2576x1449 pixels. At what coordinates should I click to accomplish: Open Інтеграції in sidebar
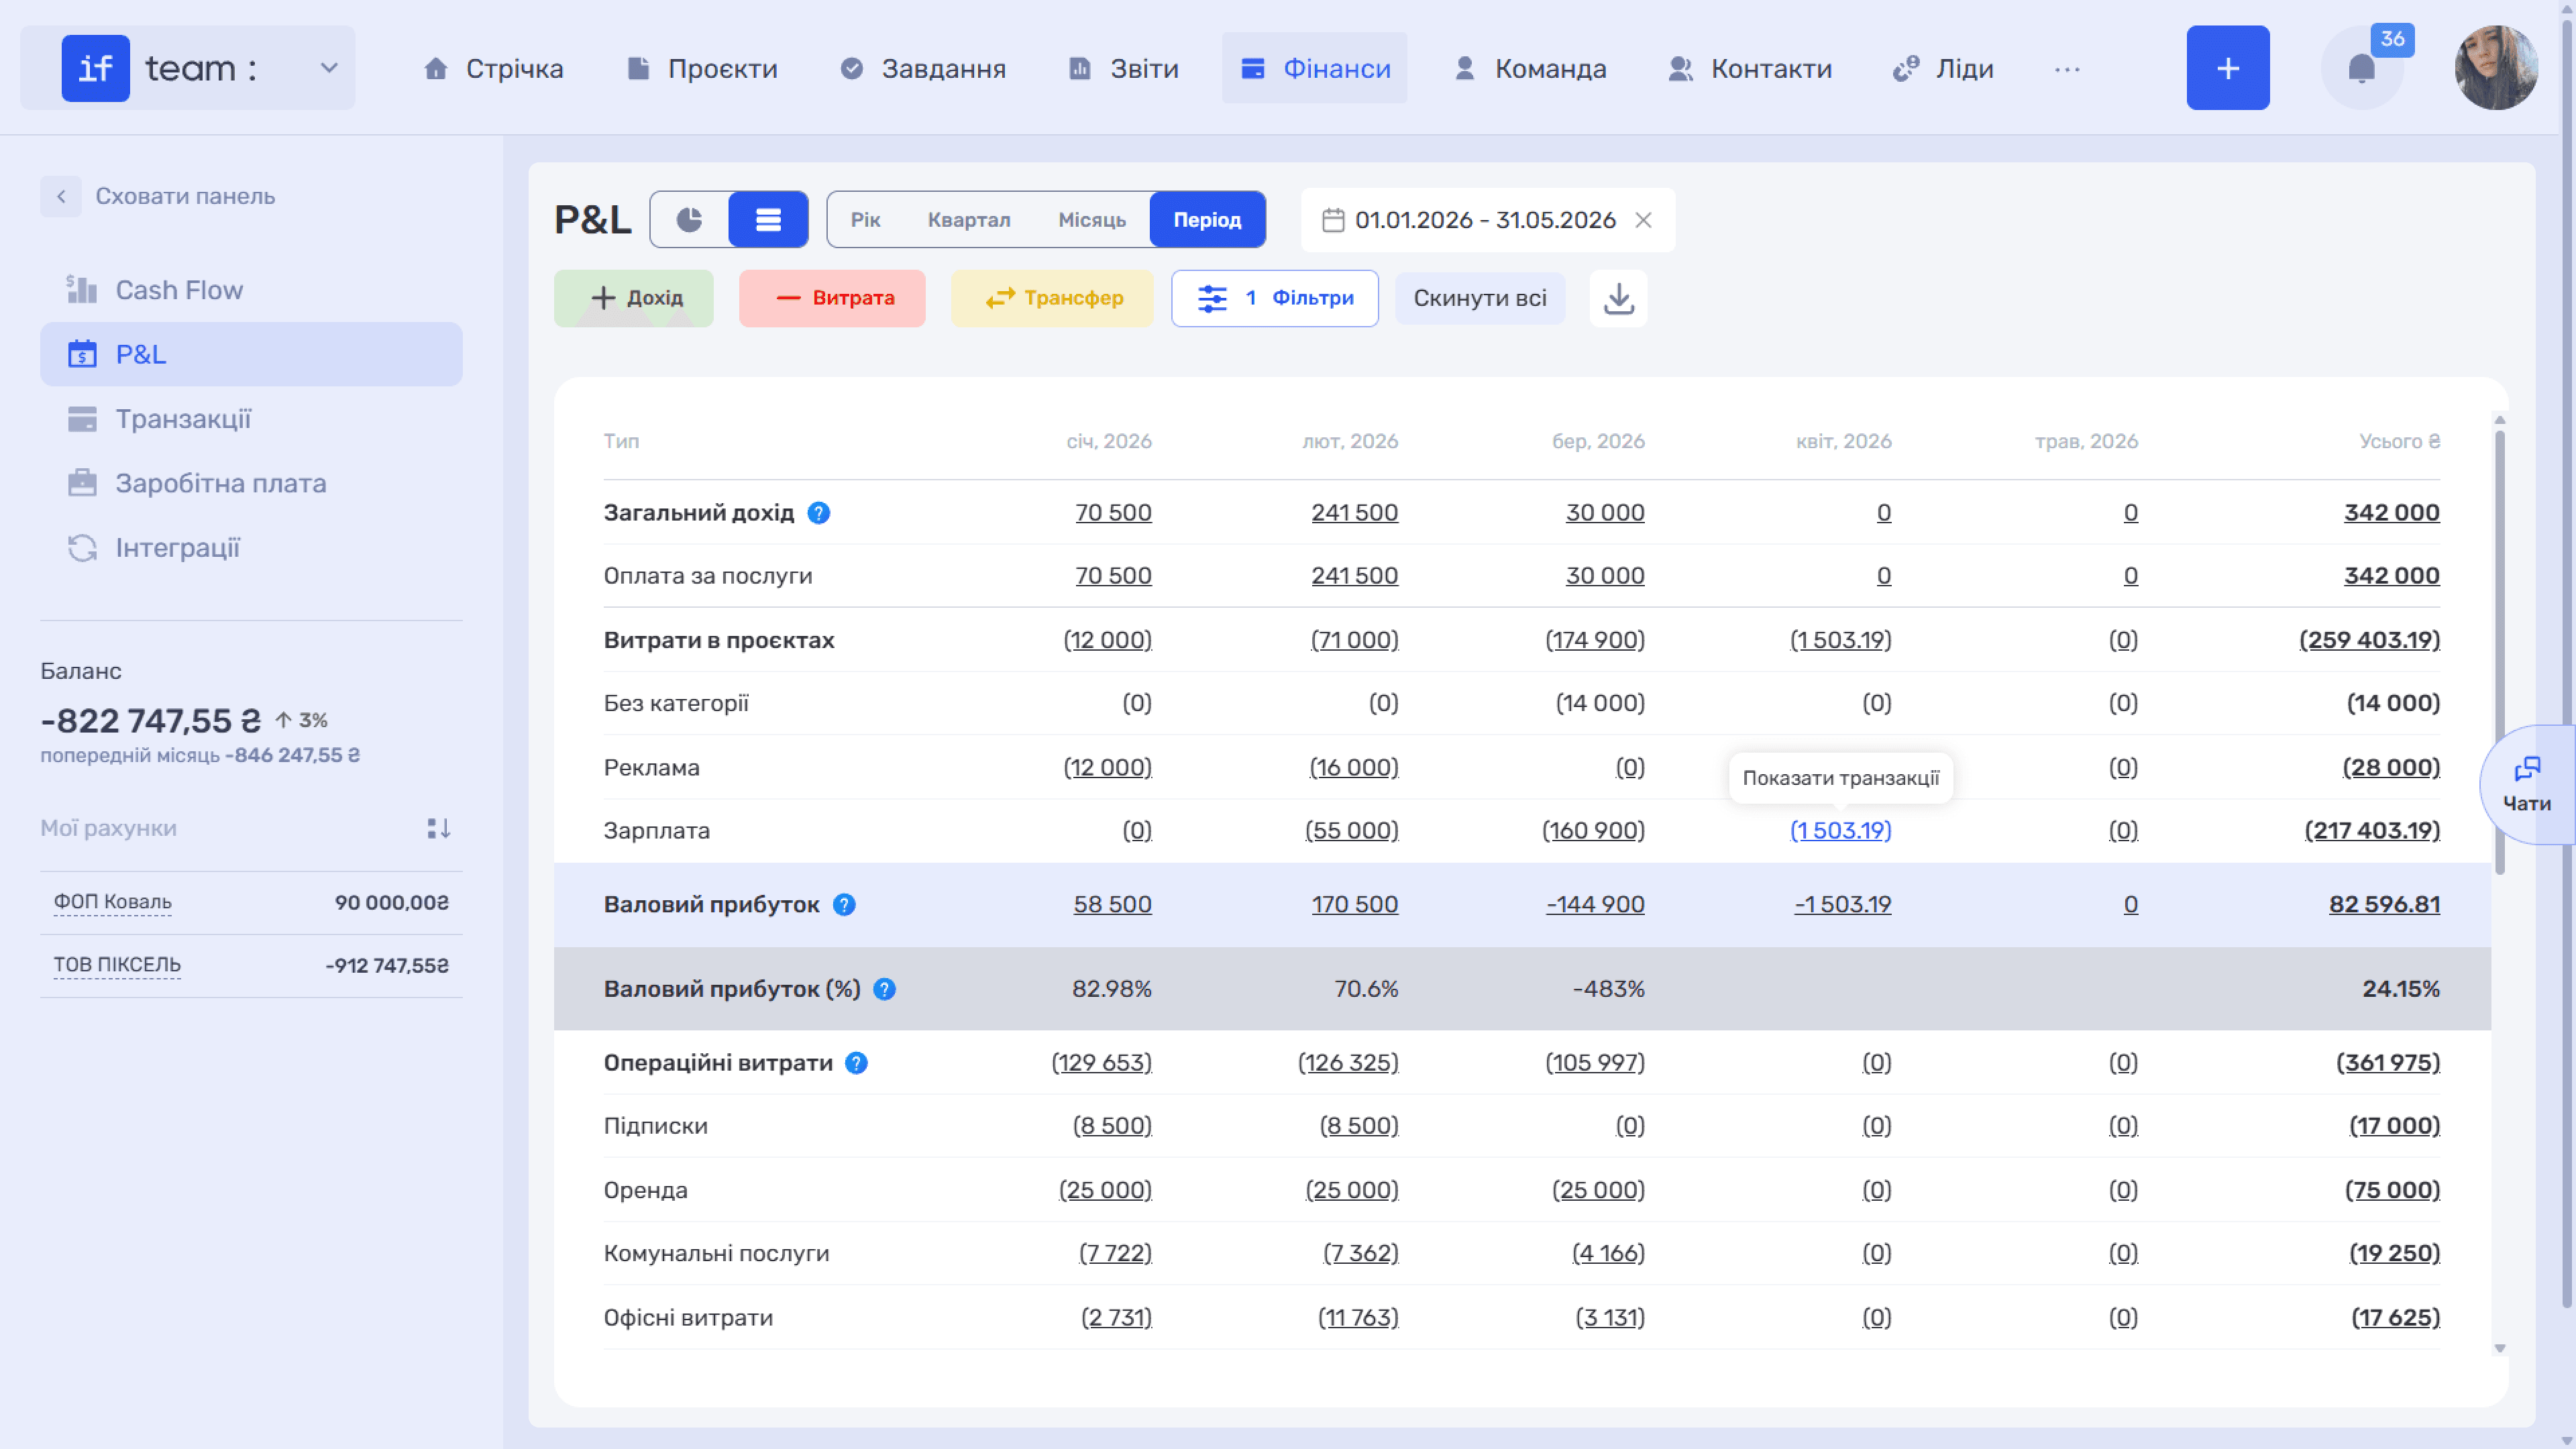[251, 548]
